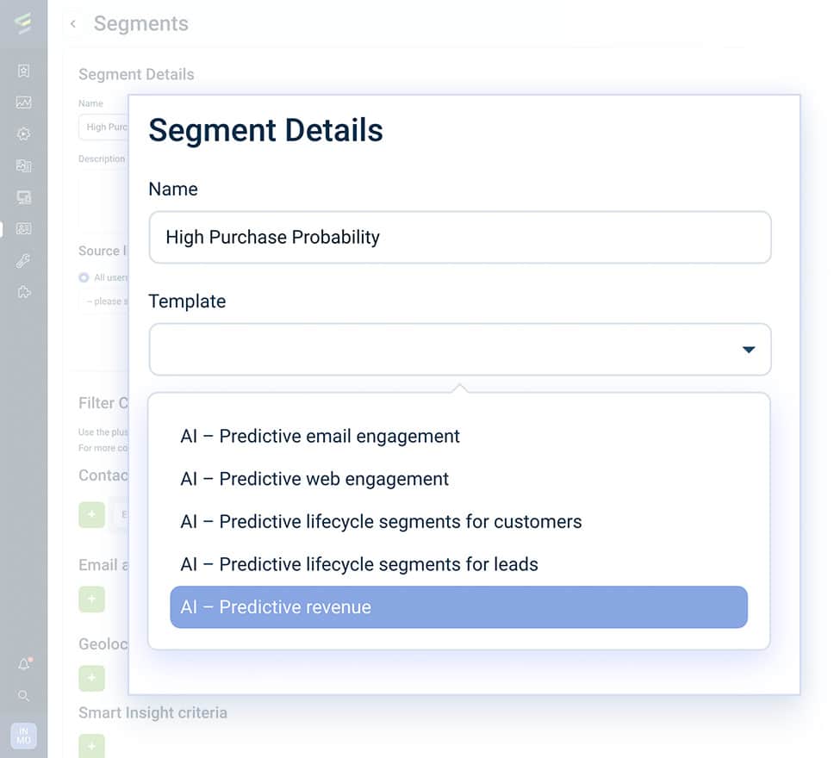Viewport: 834px width, 758px height.
Task: Click the search magnifier icon in sidebar
Action: (23, 696)
